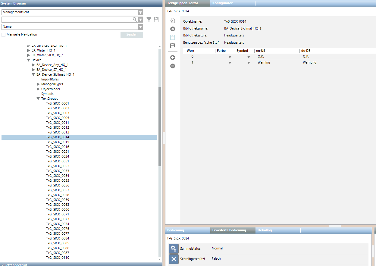This screenshot has width=376, height=266.
Task: Select TxG_SICX_0021 in the tree
Action: pyautogui.click(x=57, y=152)
